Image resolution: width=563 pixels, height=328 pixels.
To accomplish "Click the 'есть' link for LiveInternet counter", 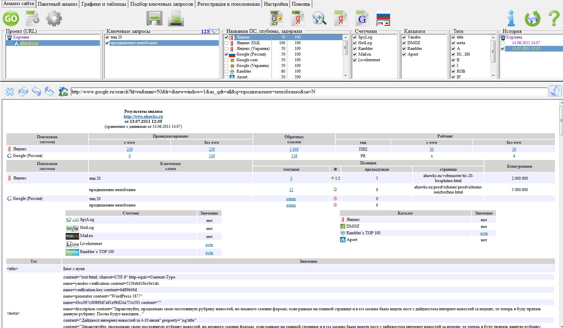I will point(209,245).
